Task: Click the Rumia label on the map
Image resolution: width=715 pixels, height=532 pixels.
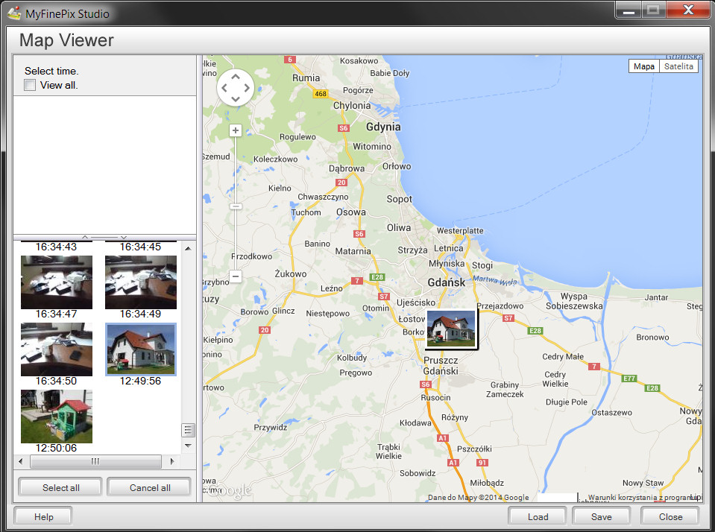Action: pos(306,78)
